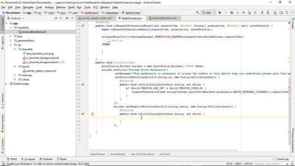The image size is (295, 166).
Task: Open the Logcat tool window
Action: pos(28,159)
